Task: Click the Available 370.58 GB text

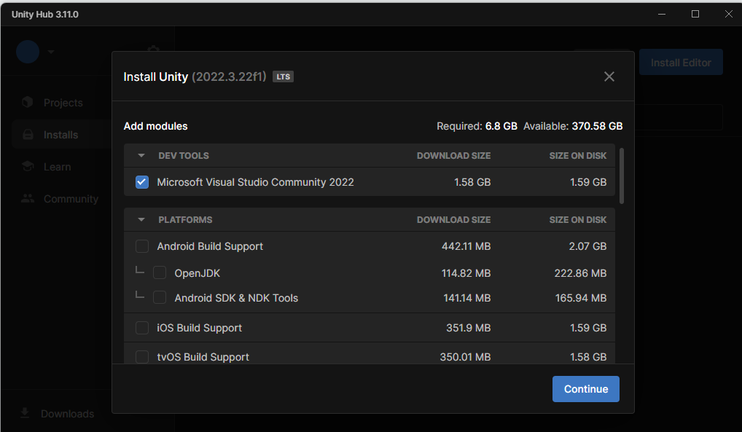Action: [x=573, y=126]
